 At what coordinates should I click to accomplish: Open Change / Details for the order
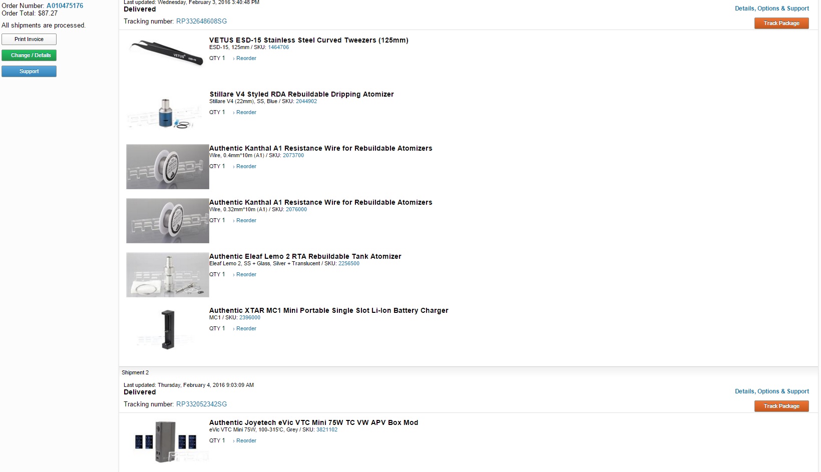(x=29, y=55)
